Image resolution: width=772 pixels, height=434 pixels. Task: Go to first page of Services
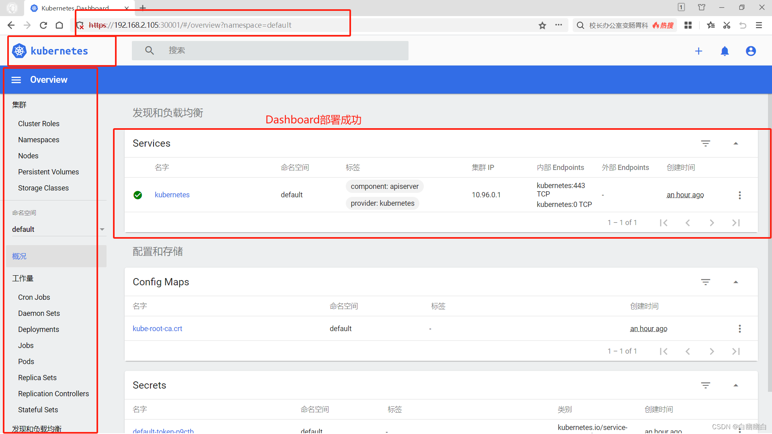663,223
